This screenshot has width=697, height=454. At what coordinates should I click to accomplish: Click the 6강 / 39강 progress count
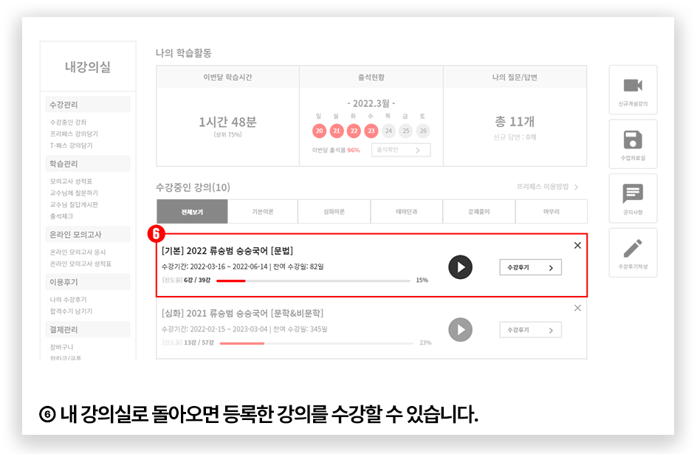(197, 281)
